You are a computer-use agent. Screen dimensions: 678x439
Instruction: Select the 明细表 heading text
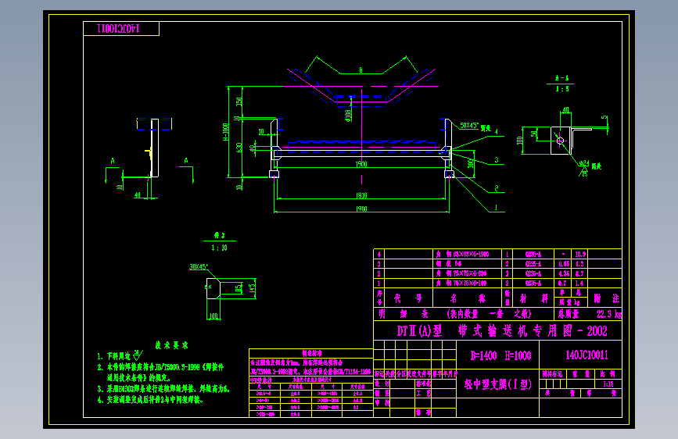click(x=404, y=314)
